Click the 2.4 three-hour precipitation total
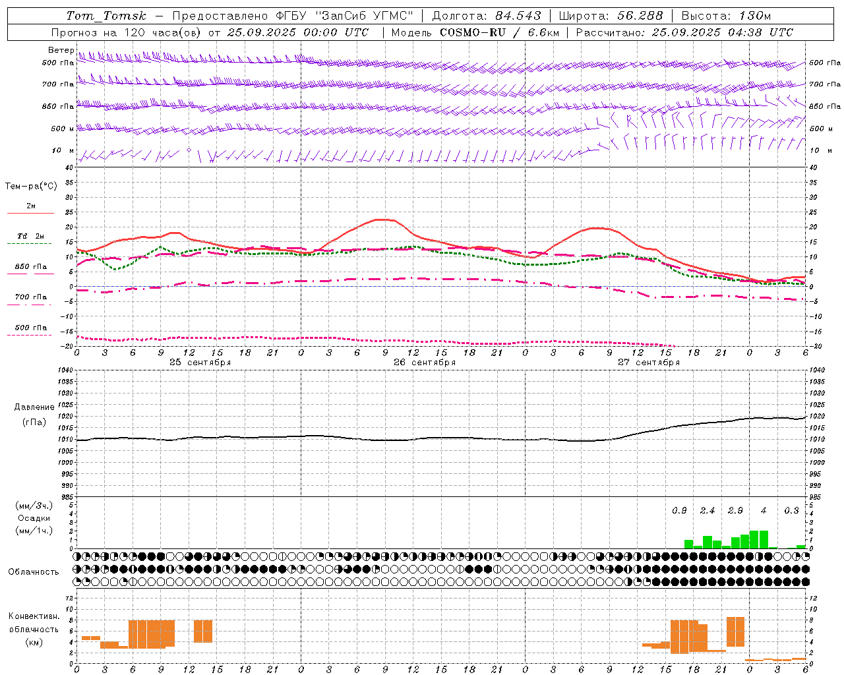The width and height of the screenshot is (844, 675). tap(708, 511)
